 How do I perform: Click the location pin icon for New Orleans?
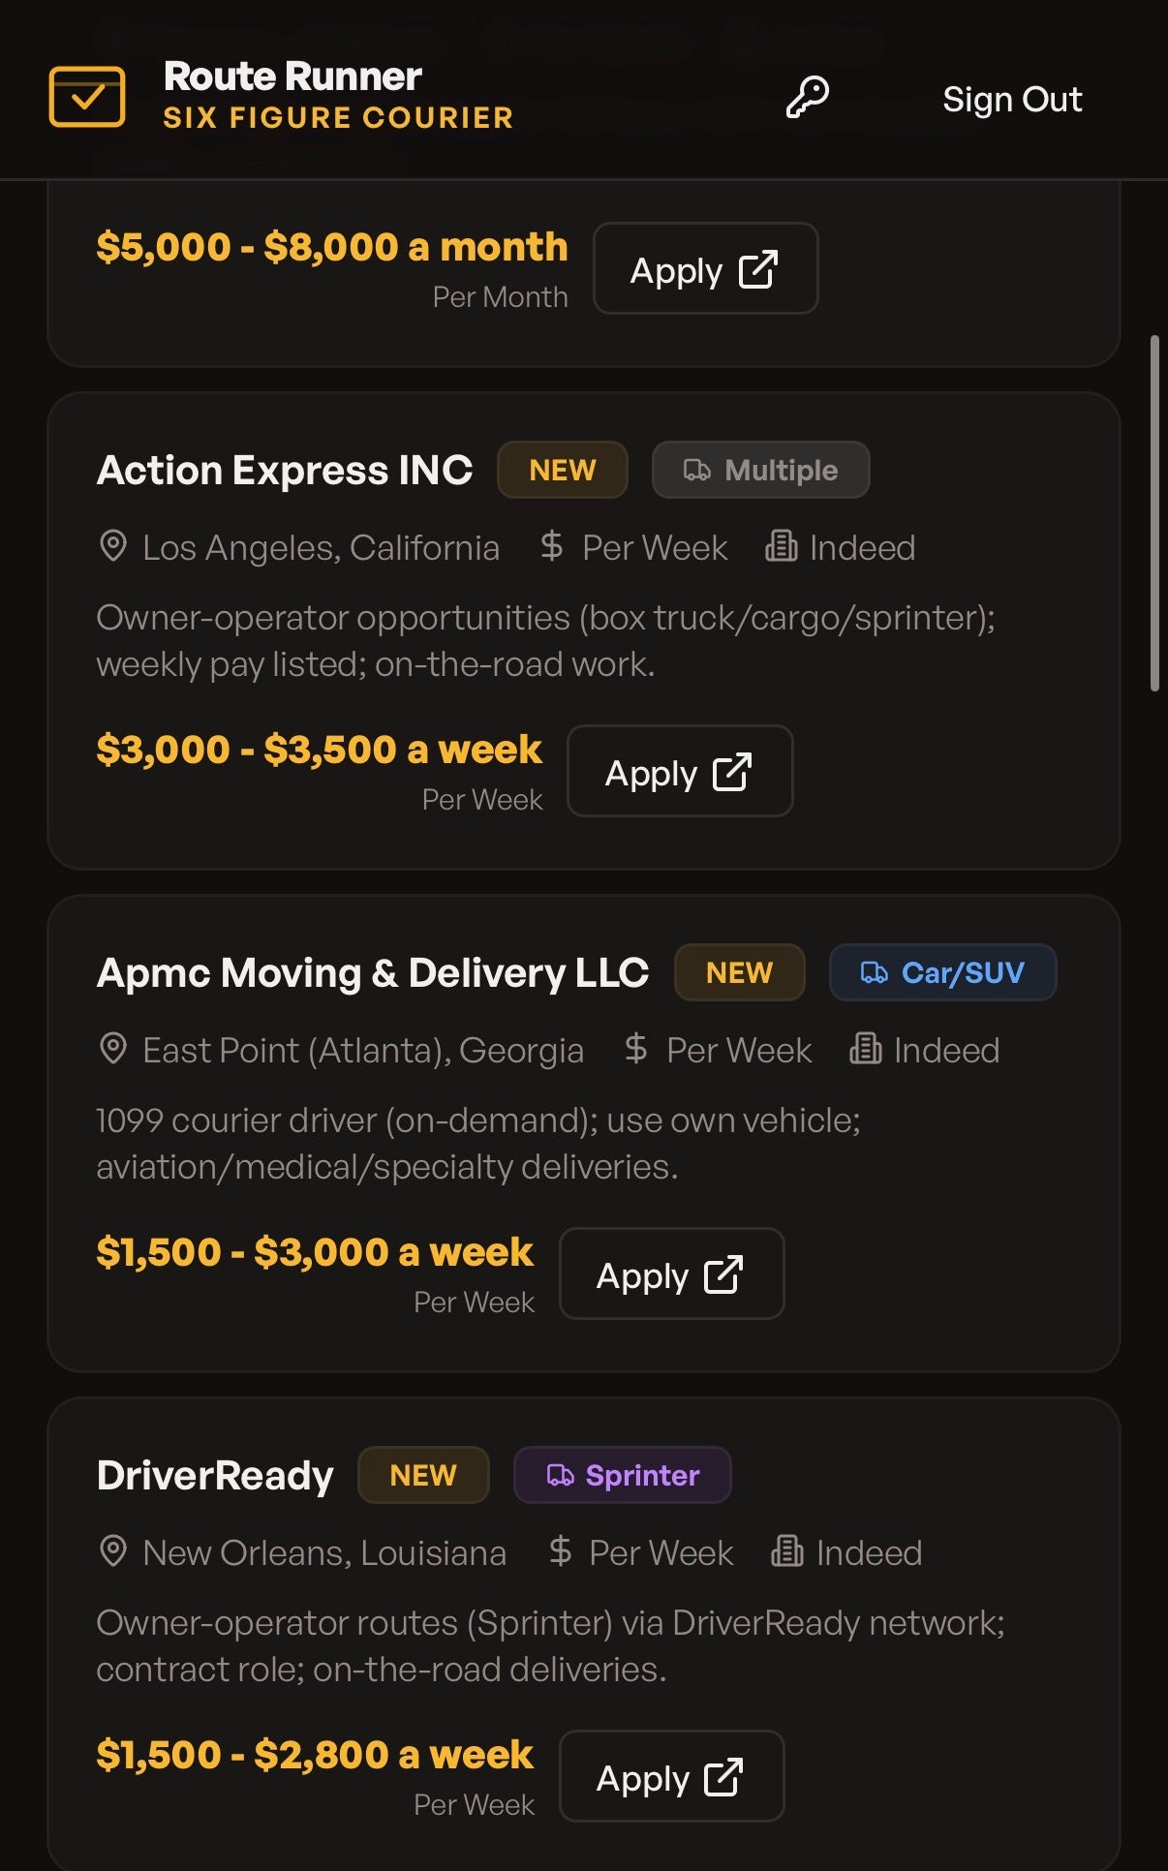coord(113,1552)
